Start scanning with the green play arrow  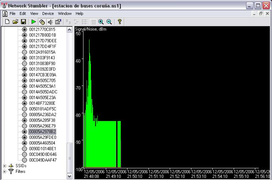click(33, 22)
